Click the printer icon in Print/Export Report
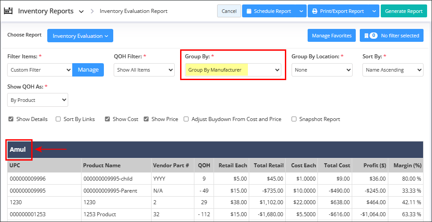Screen dimensions: 432x222 pos(315,11)
